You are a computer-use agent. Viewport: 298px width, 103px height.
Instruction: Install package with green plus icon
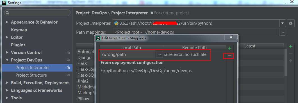pyautogui.click(x=291, y=47)
